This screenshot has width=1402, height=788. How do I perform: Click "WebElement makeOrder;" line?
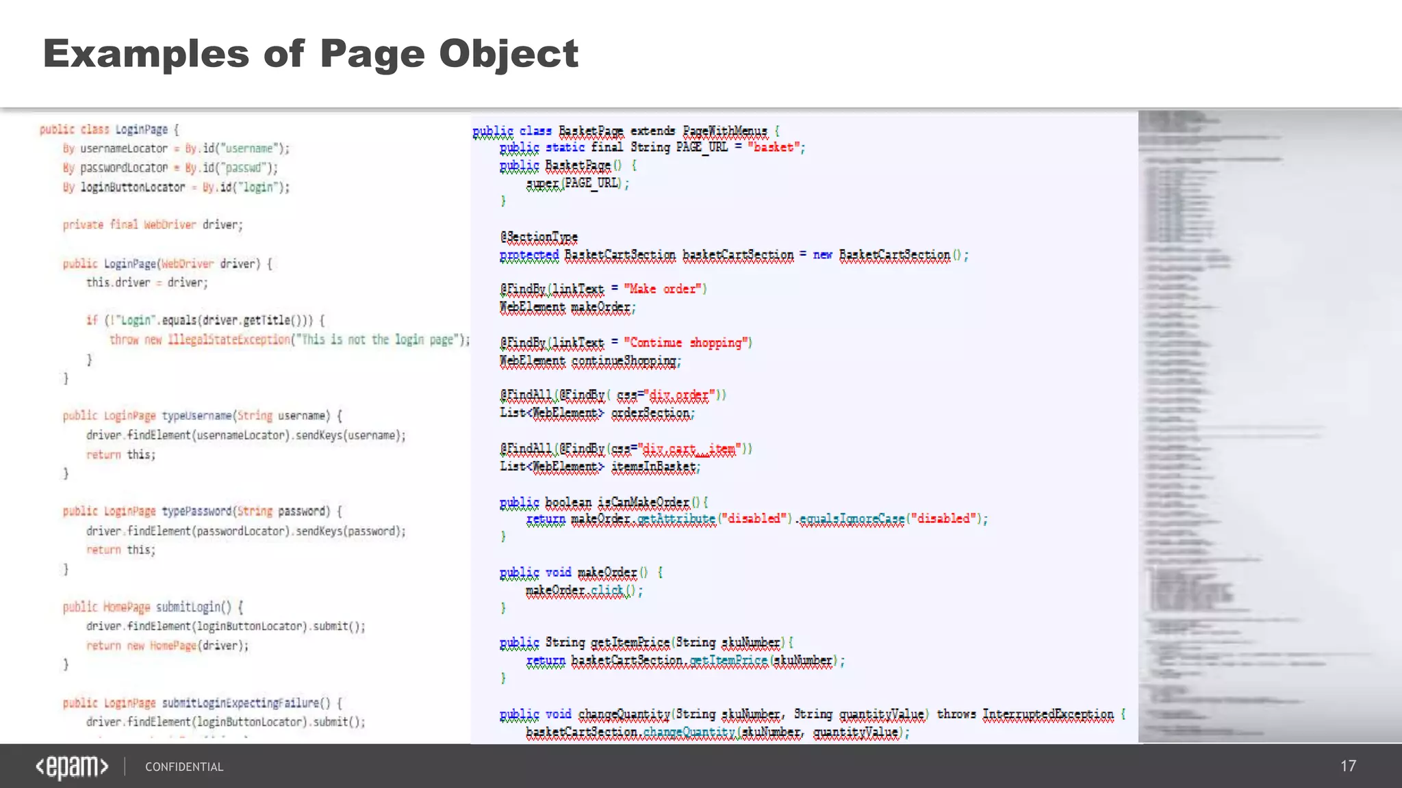(x=568, y=307)
